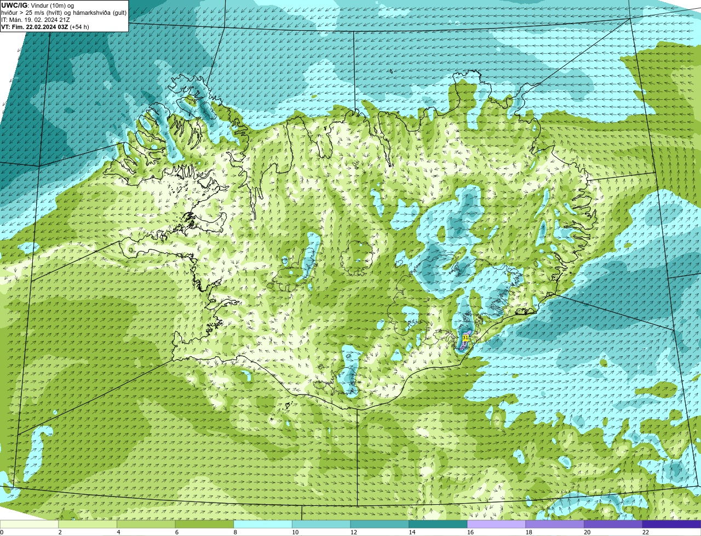Choose the dark indigo swatch above 22 m/s
The height and width of the screenshot is (536, 701).
coord(671,524)
